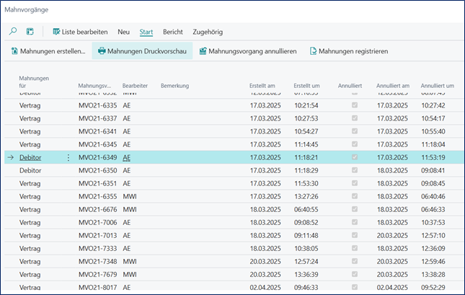Select the cell MVO21-6337
This screenshot has width=465, height=295.
point(97,118)
